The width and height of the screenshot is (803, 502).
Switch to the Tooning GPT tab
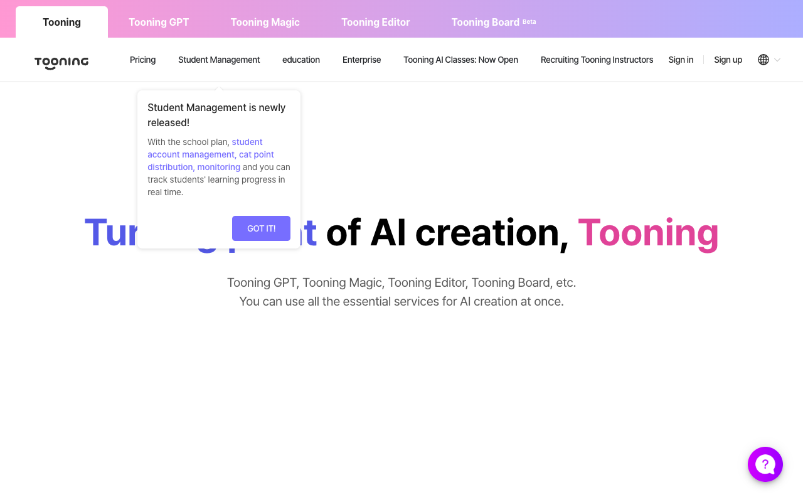[159, 22]
